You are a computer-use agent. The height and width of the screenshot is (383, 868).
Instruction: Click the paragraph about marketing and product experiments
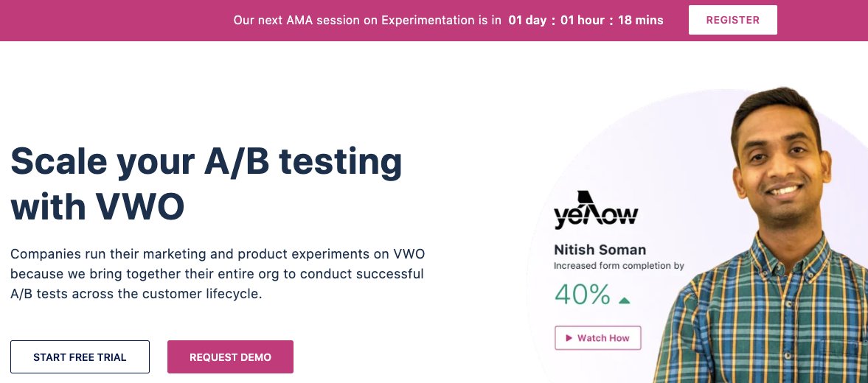coord(218,274)
